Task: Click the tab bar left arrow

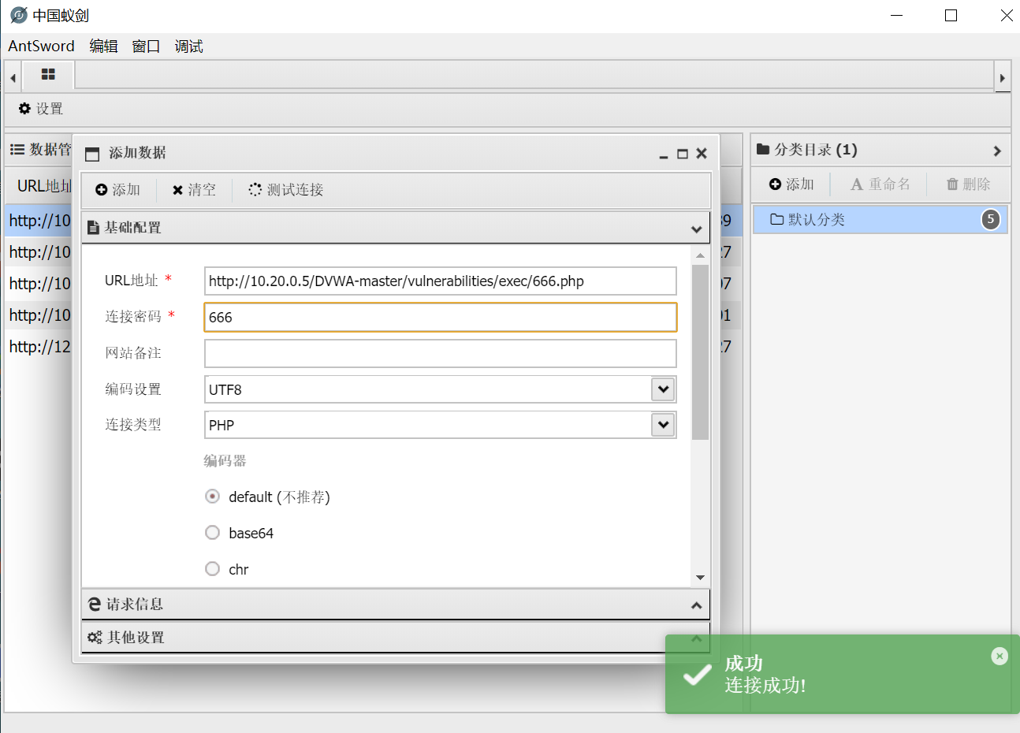Action: click(x=13, y=77)
